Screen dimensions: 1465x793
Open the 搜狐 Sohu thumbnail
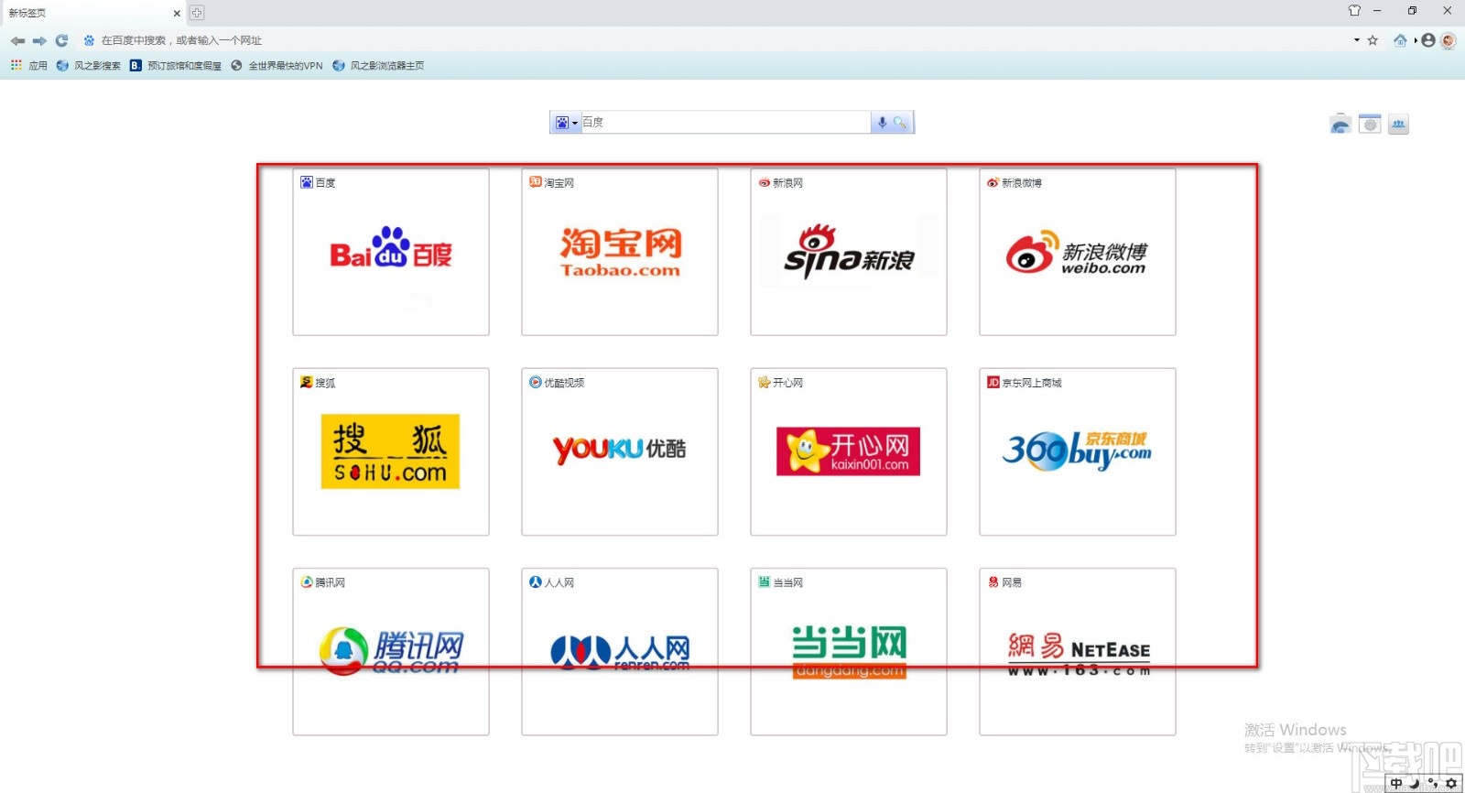[x=391, y=451]
